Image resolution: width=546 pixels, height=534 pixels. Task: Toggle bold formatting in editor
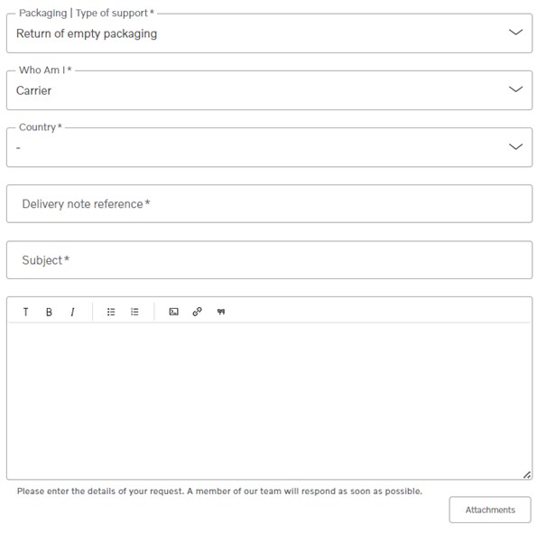49,312
